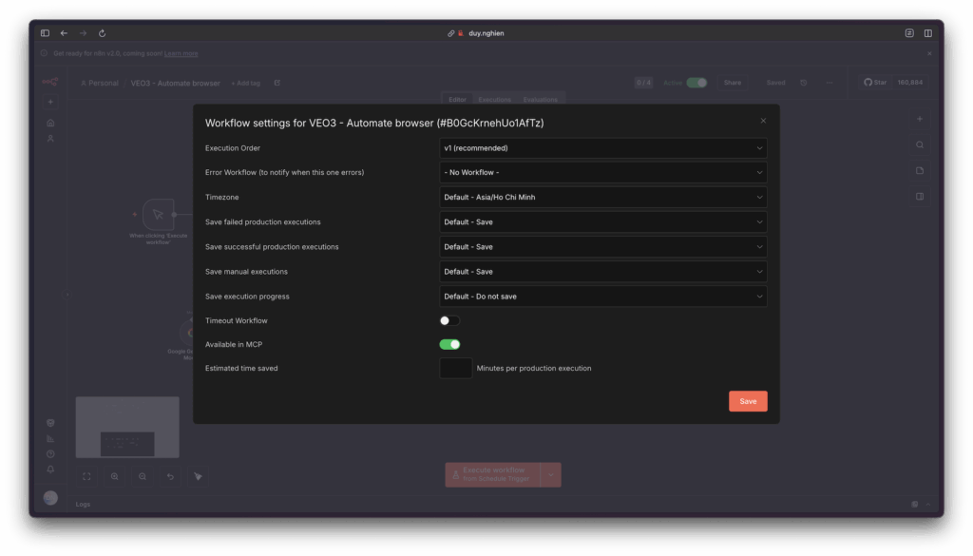The height and width of the screenshot is (556, 973).
Task: Enable the Timeout Workflow toggle
Action: click(449, 321)
